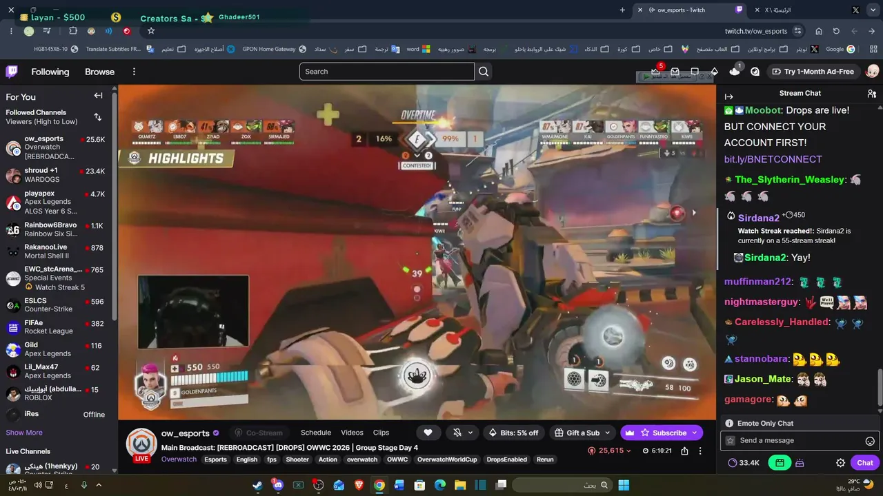Image resolution: width=883 pixels, height=496 pixels.
Task: Click the search magnifier button
Action: 484,72
